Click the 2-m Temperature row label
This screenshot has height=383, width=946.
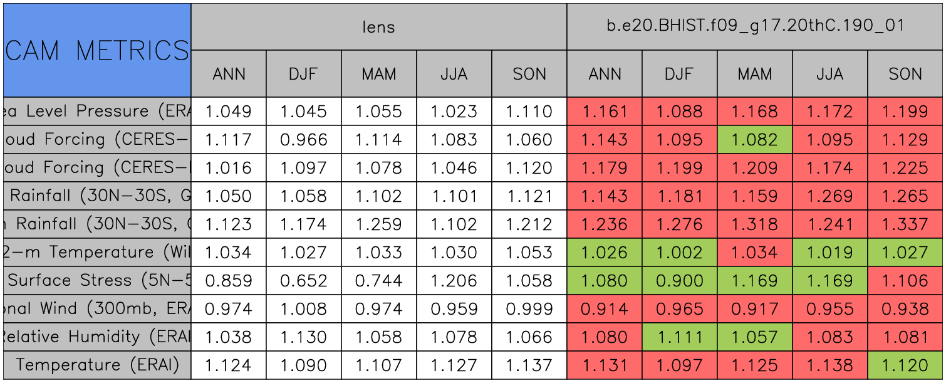tap(97, 252)
